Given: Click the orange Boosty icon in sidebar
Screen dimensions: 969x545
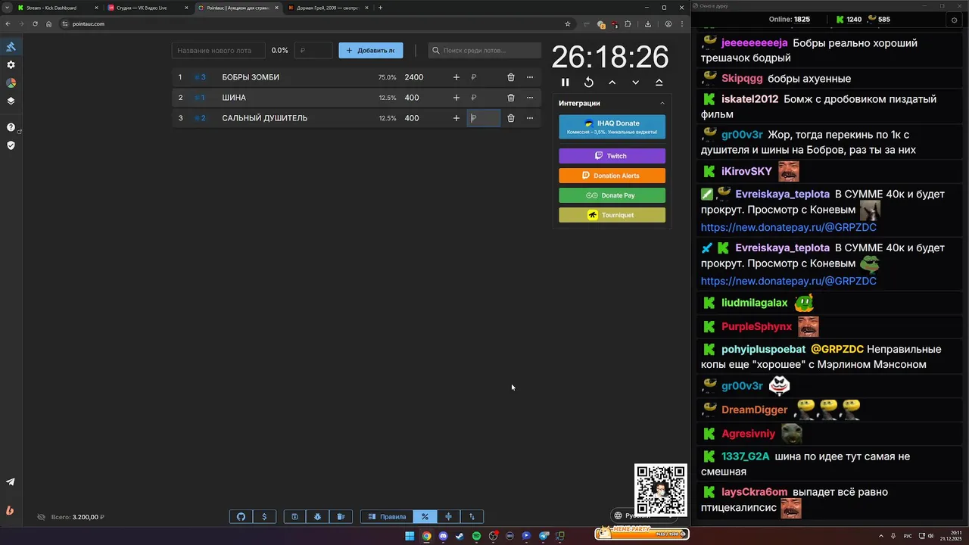Looking at the screenshot, I should tap(10, 510).
